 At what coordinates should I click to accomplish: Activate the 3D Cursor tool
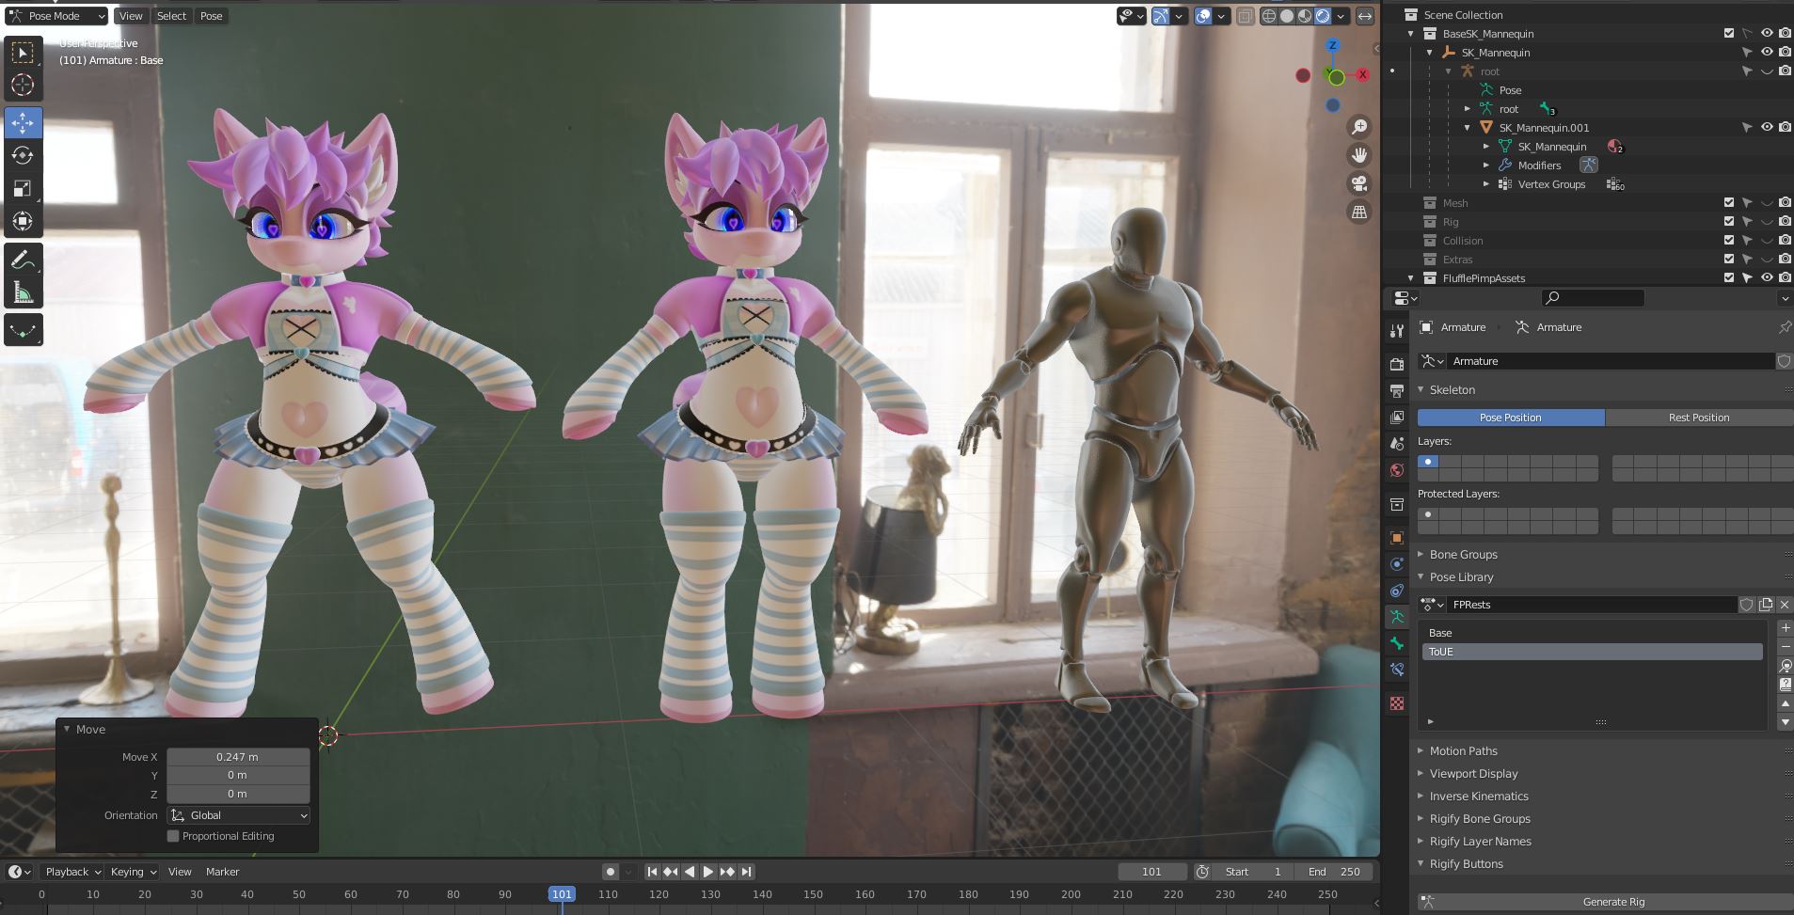tap(23, 85)
